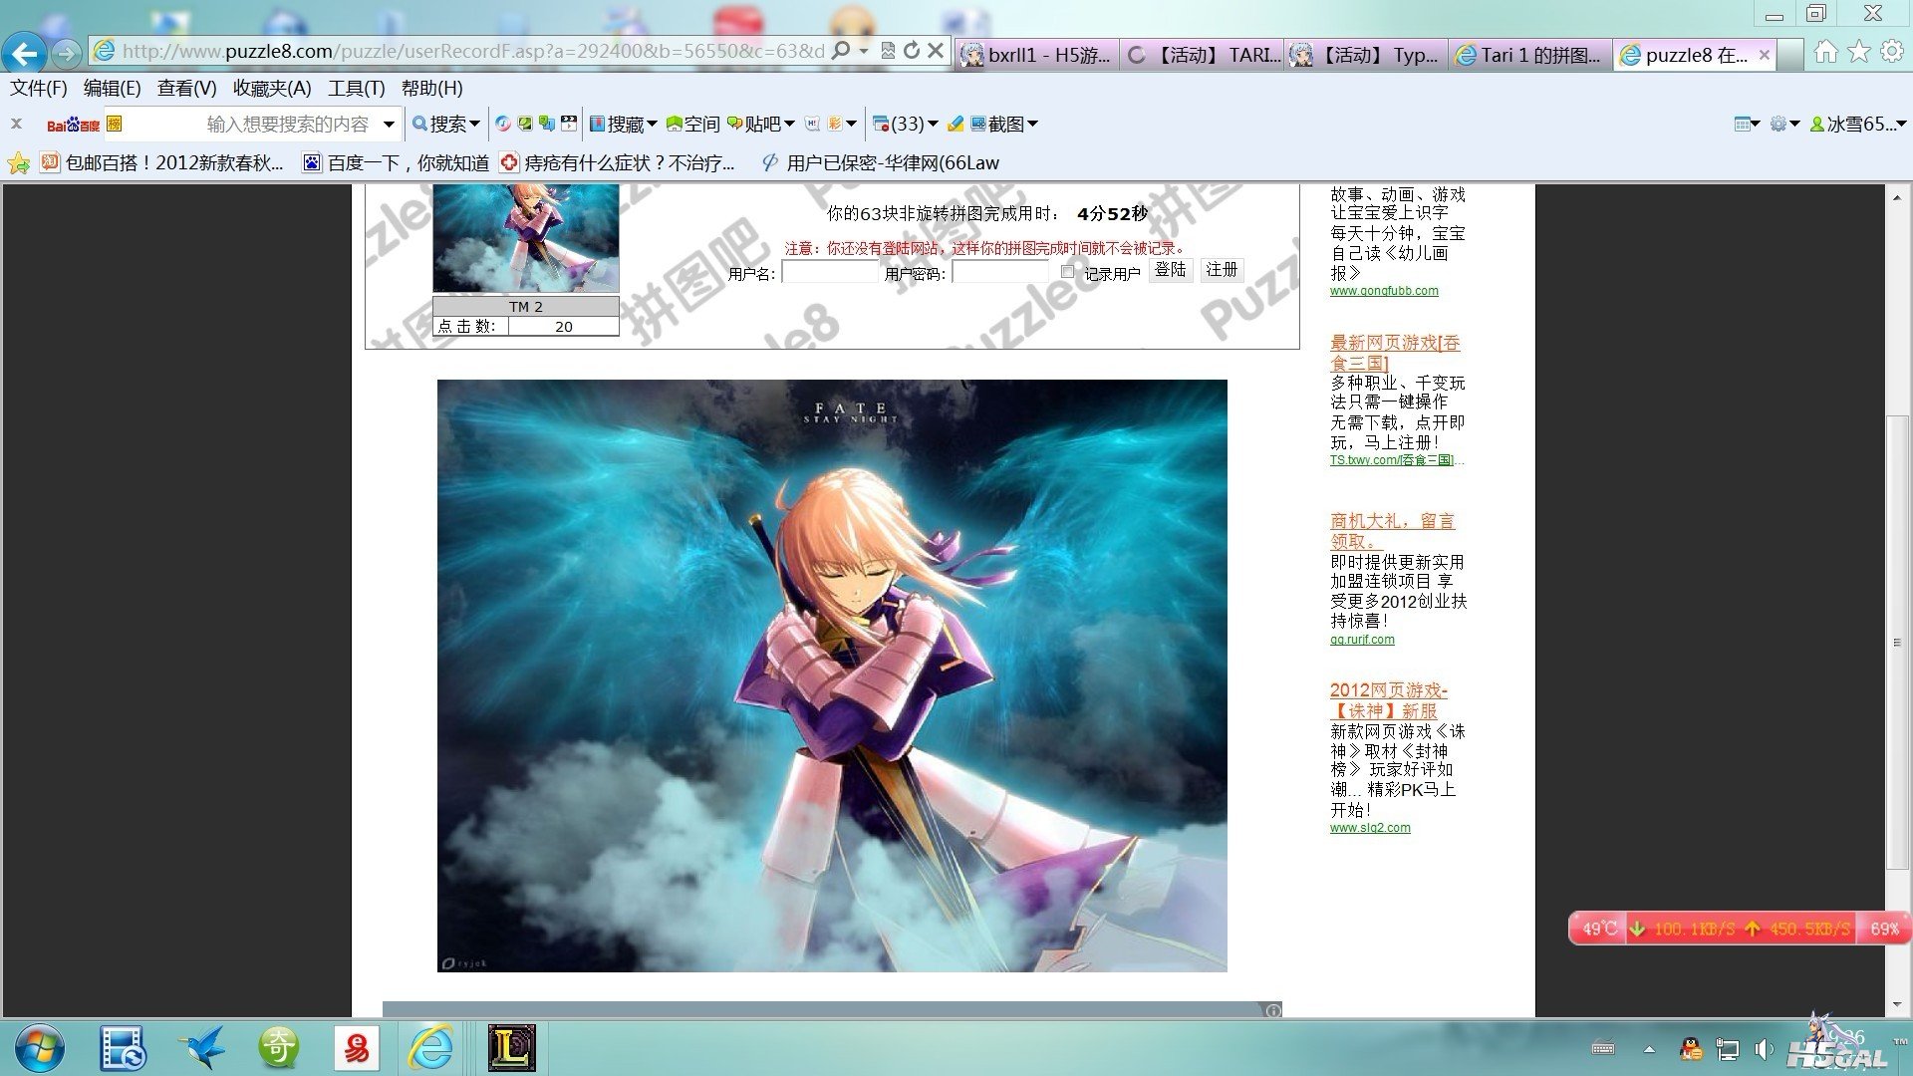1913x1076 pixels.
Task: Open Favorites with the star icon
Action: click(1859, 52)
